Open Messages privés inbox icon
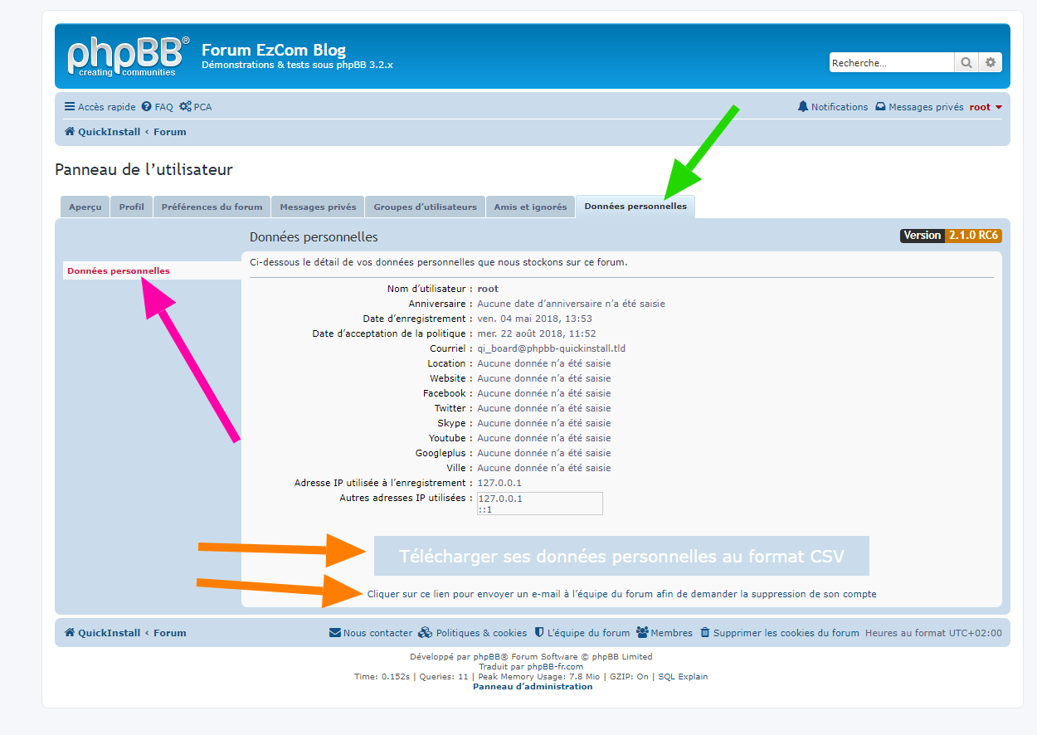Screen dimensions: 1037x735 pos(880,107)
